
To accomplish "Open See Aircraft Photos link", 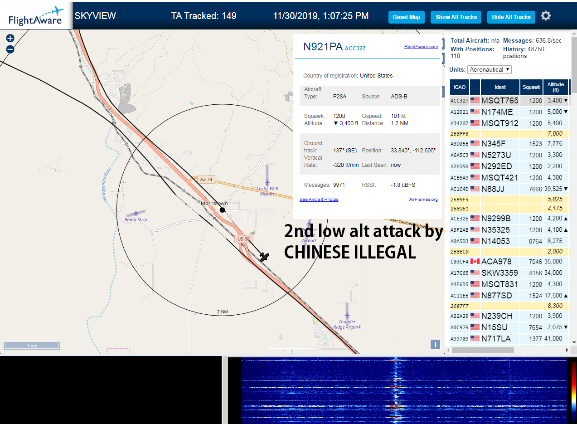I will click(319, 200).
